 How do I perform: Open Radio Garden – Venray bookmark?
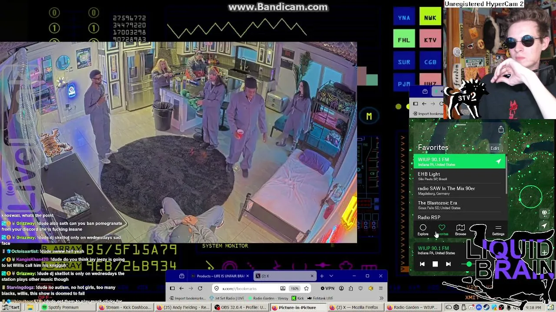[268, 298]
